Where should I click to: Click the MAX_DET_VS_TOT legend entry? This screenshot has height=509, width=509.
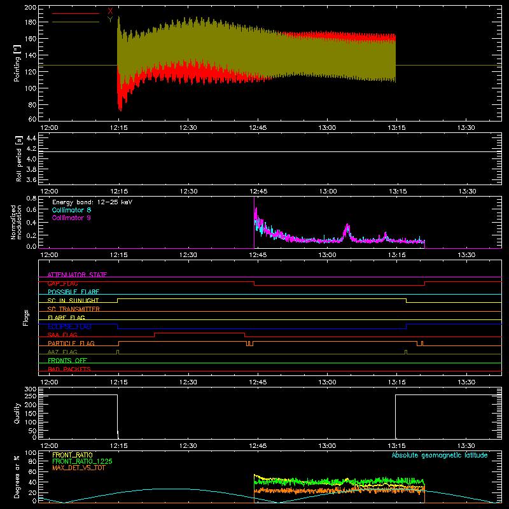tap(79, 468)
